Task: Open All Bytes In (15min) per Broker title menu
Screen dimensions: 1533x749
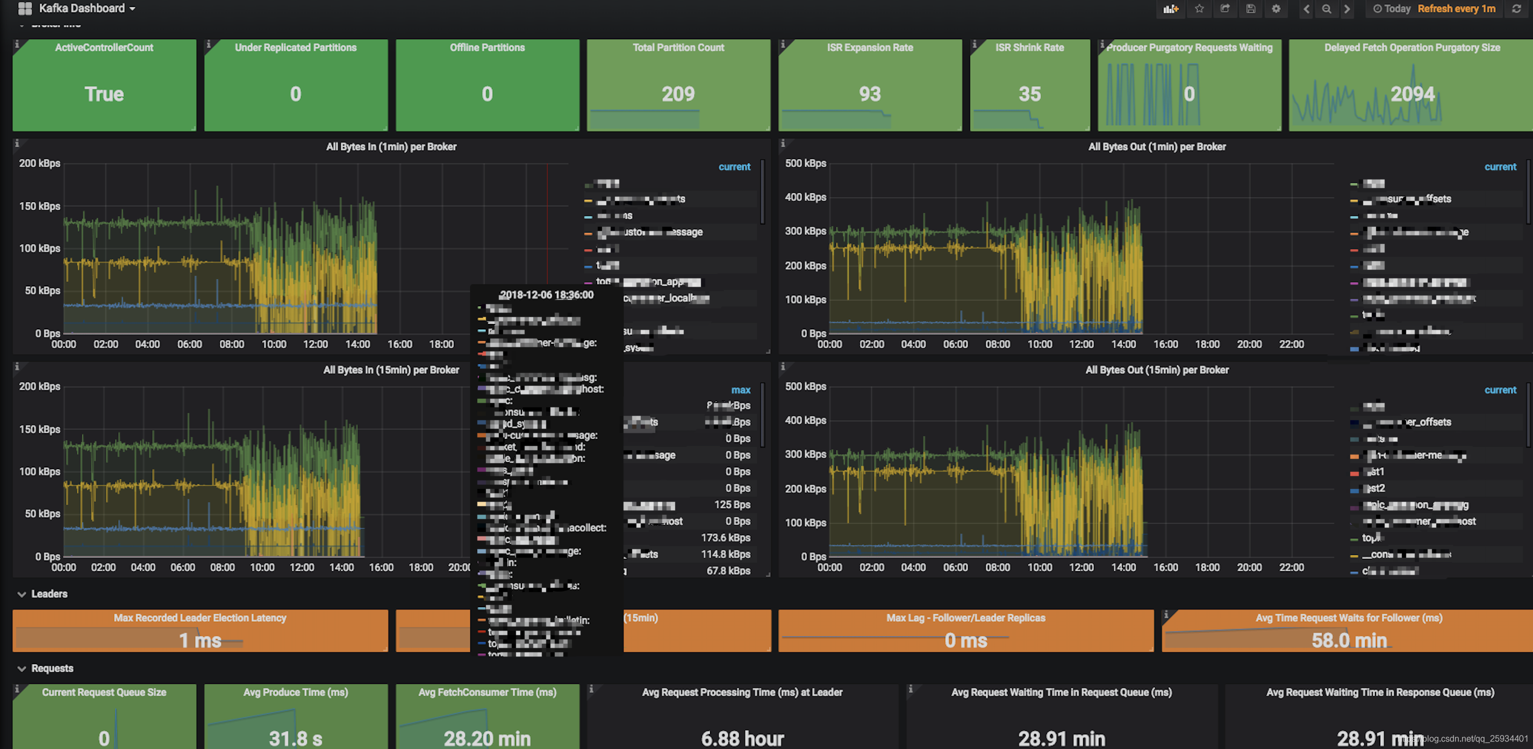Action: (x=391, y=370)
